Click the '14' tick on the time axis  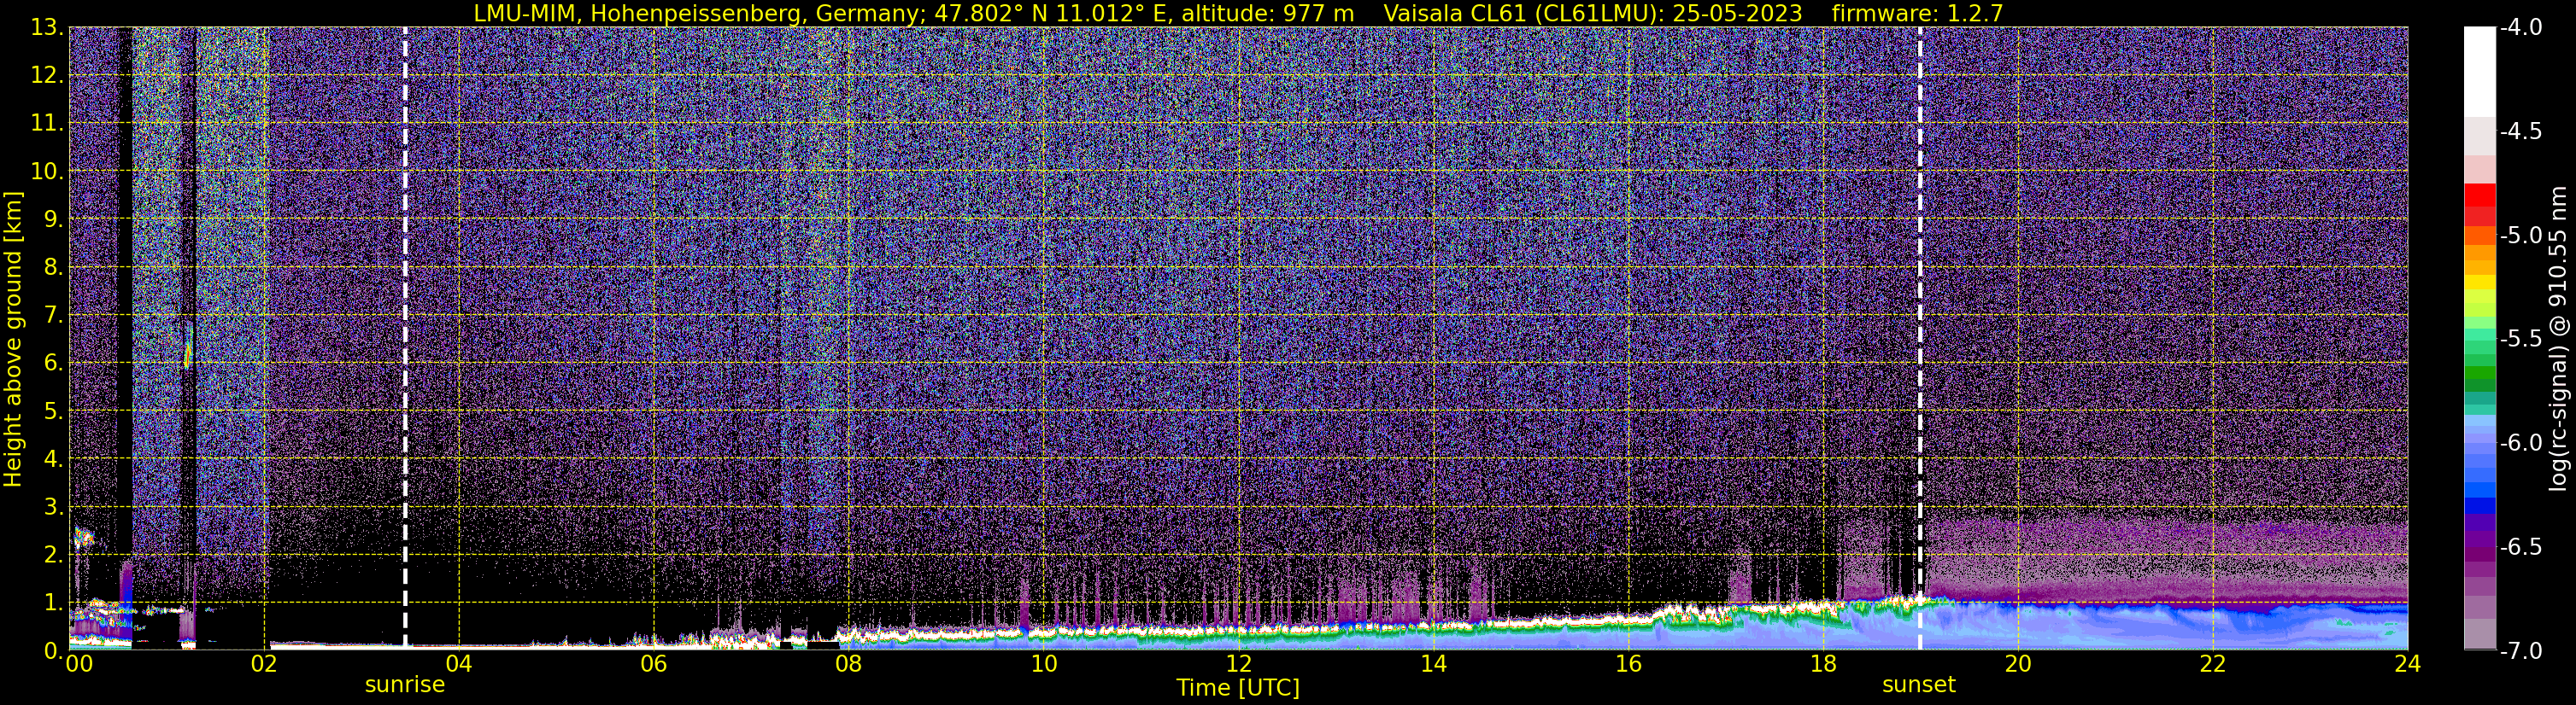1433,664
